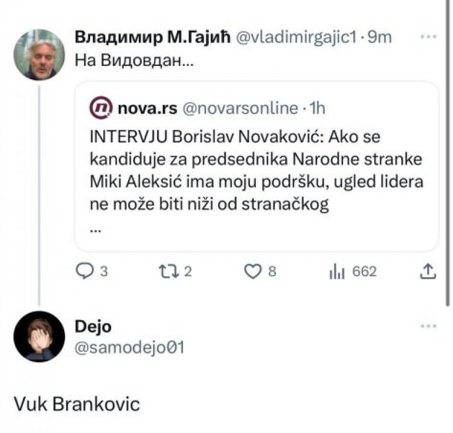This screenshot has width=453, height=433.
Task: Click the nova.rs logo icon
Action: [99, 108]
